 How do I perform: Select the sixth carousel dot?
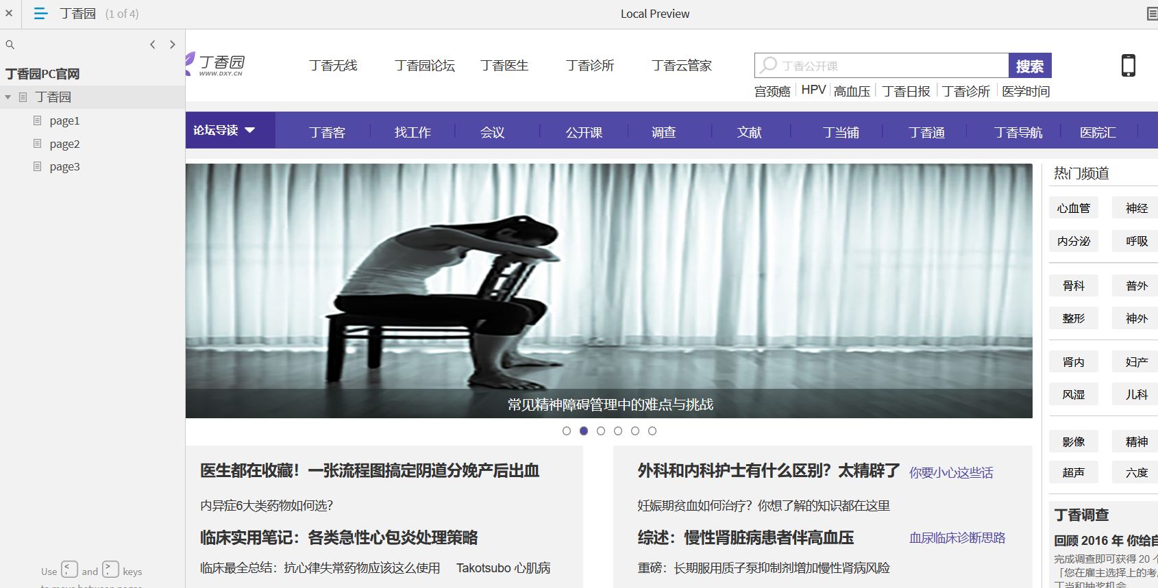pos(652,431)
